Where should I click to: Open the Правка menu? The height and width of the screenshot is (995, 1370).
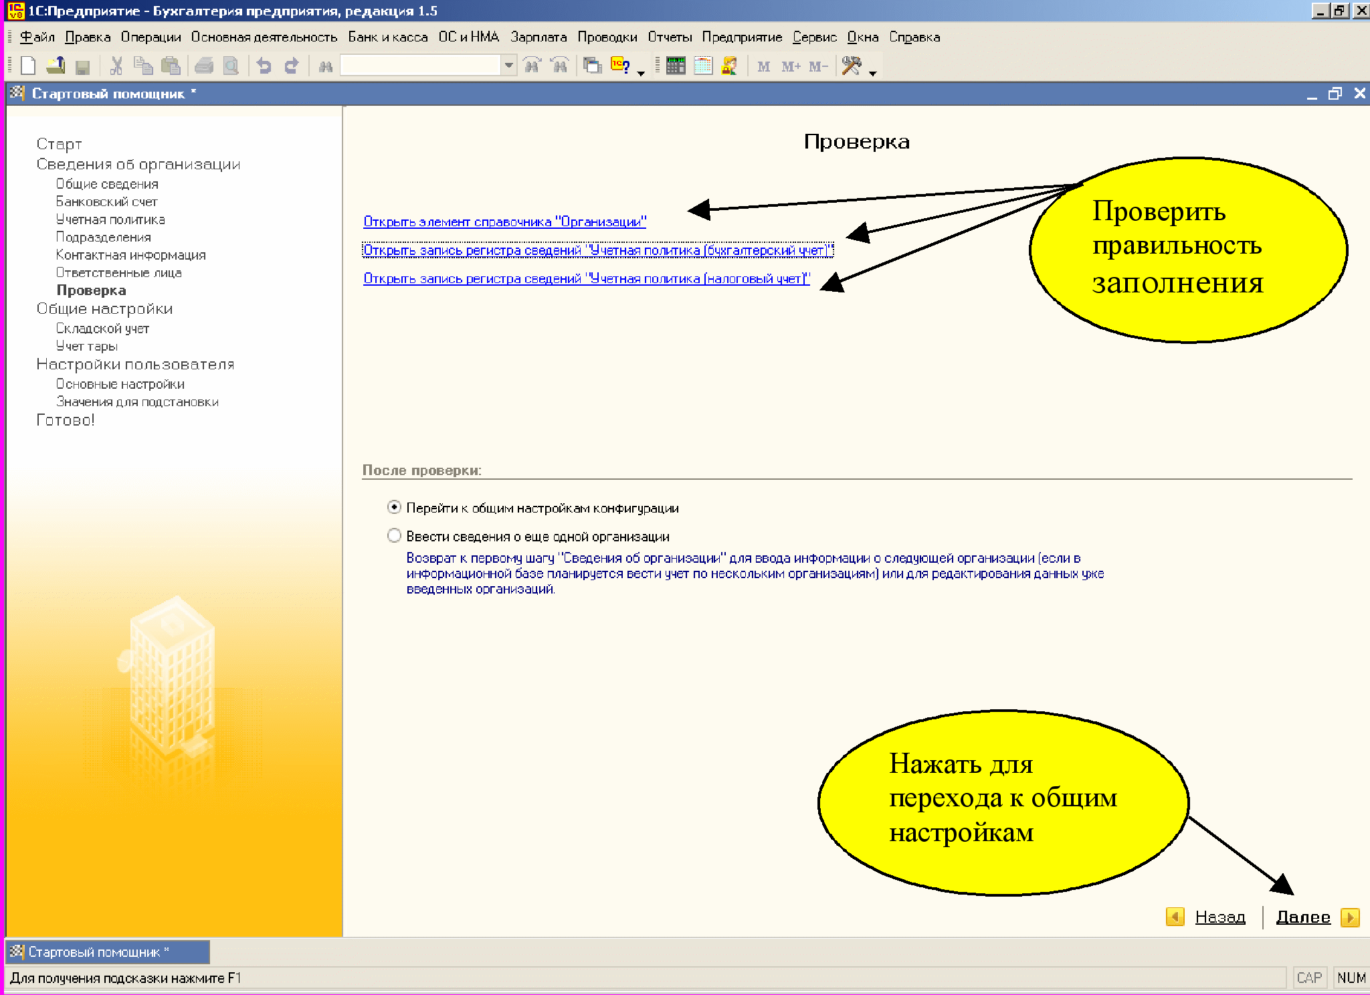[x=88, y=37]
